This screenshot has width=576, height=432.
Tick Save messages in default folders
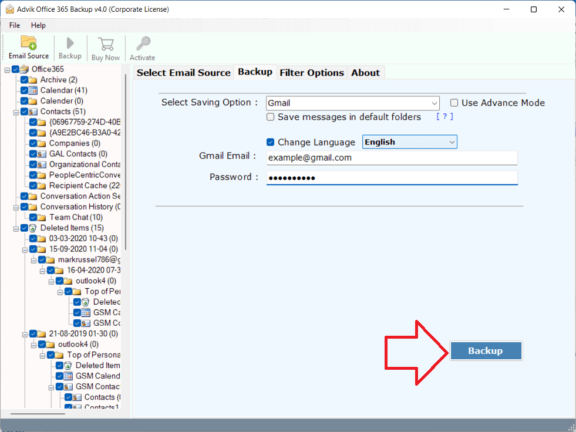coord(270,117)
